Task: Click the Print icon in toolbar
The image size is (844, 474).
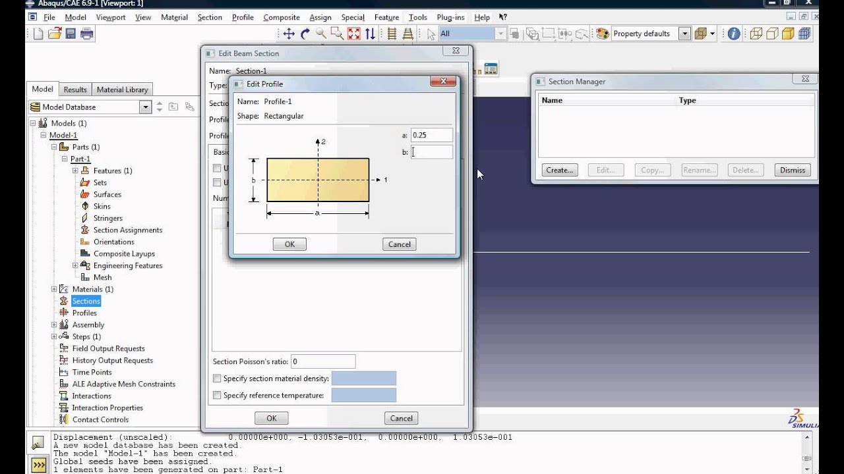Action: pos(86,34)
